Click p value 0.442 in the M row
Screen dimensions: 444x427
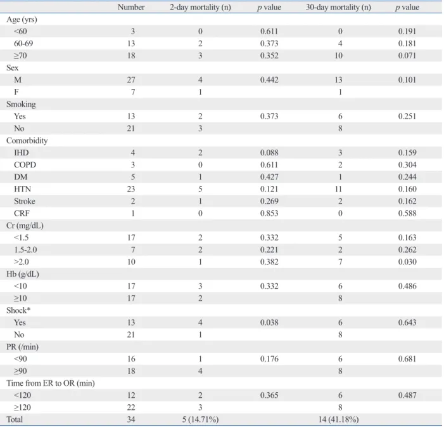(x=269, y=80)
